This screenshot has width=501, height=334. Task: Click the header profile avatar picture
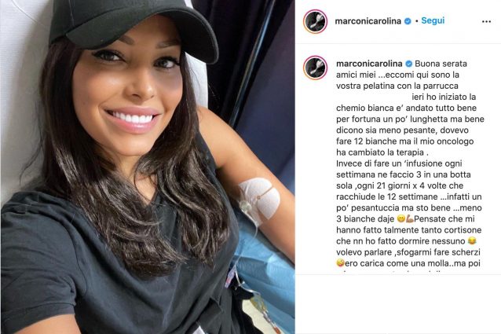(315, 21)
